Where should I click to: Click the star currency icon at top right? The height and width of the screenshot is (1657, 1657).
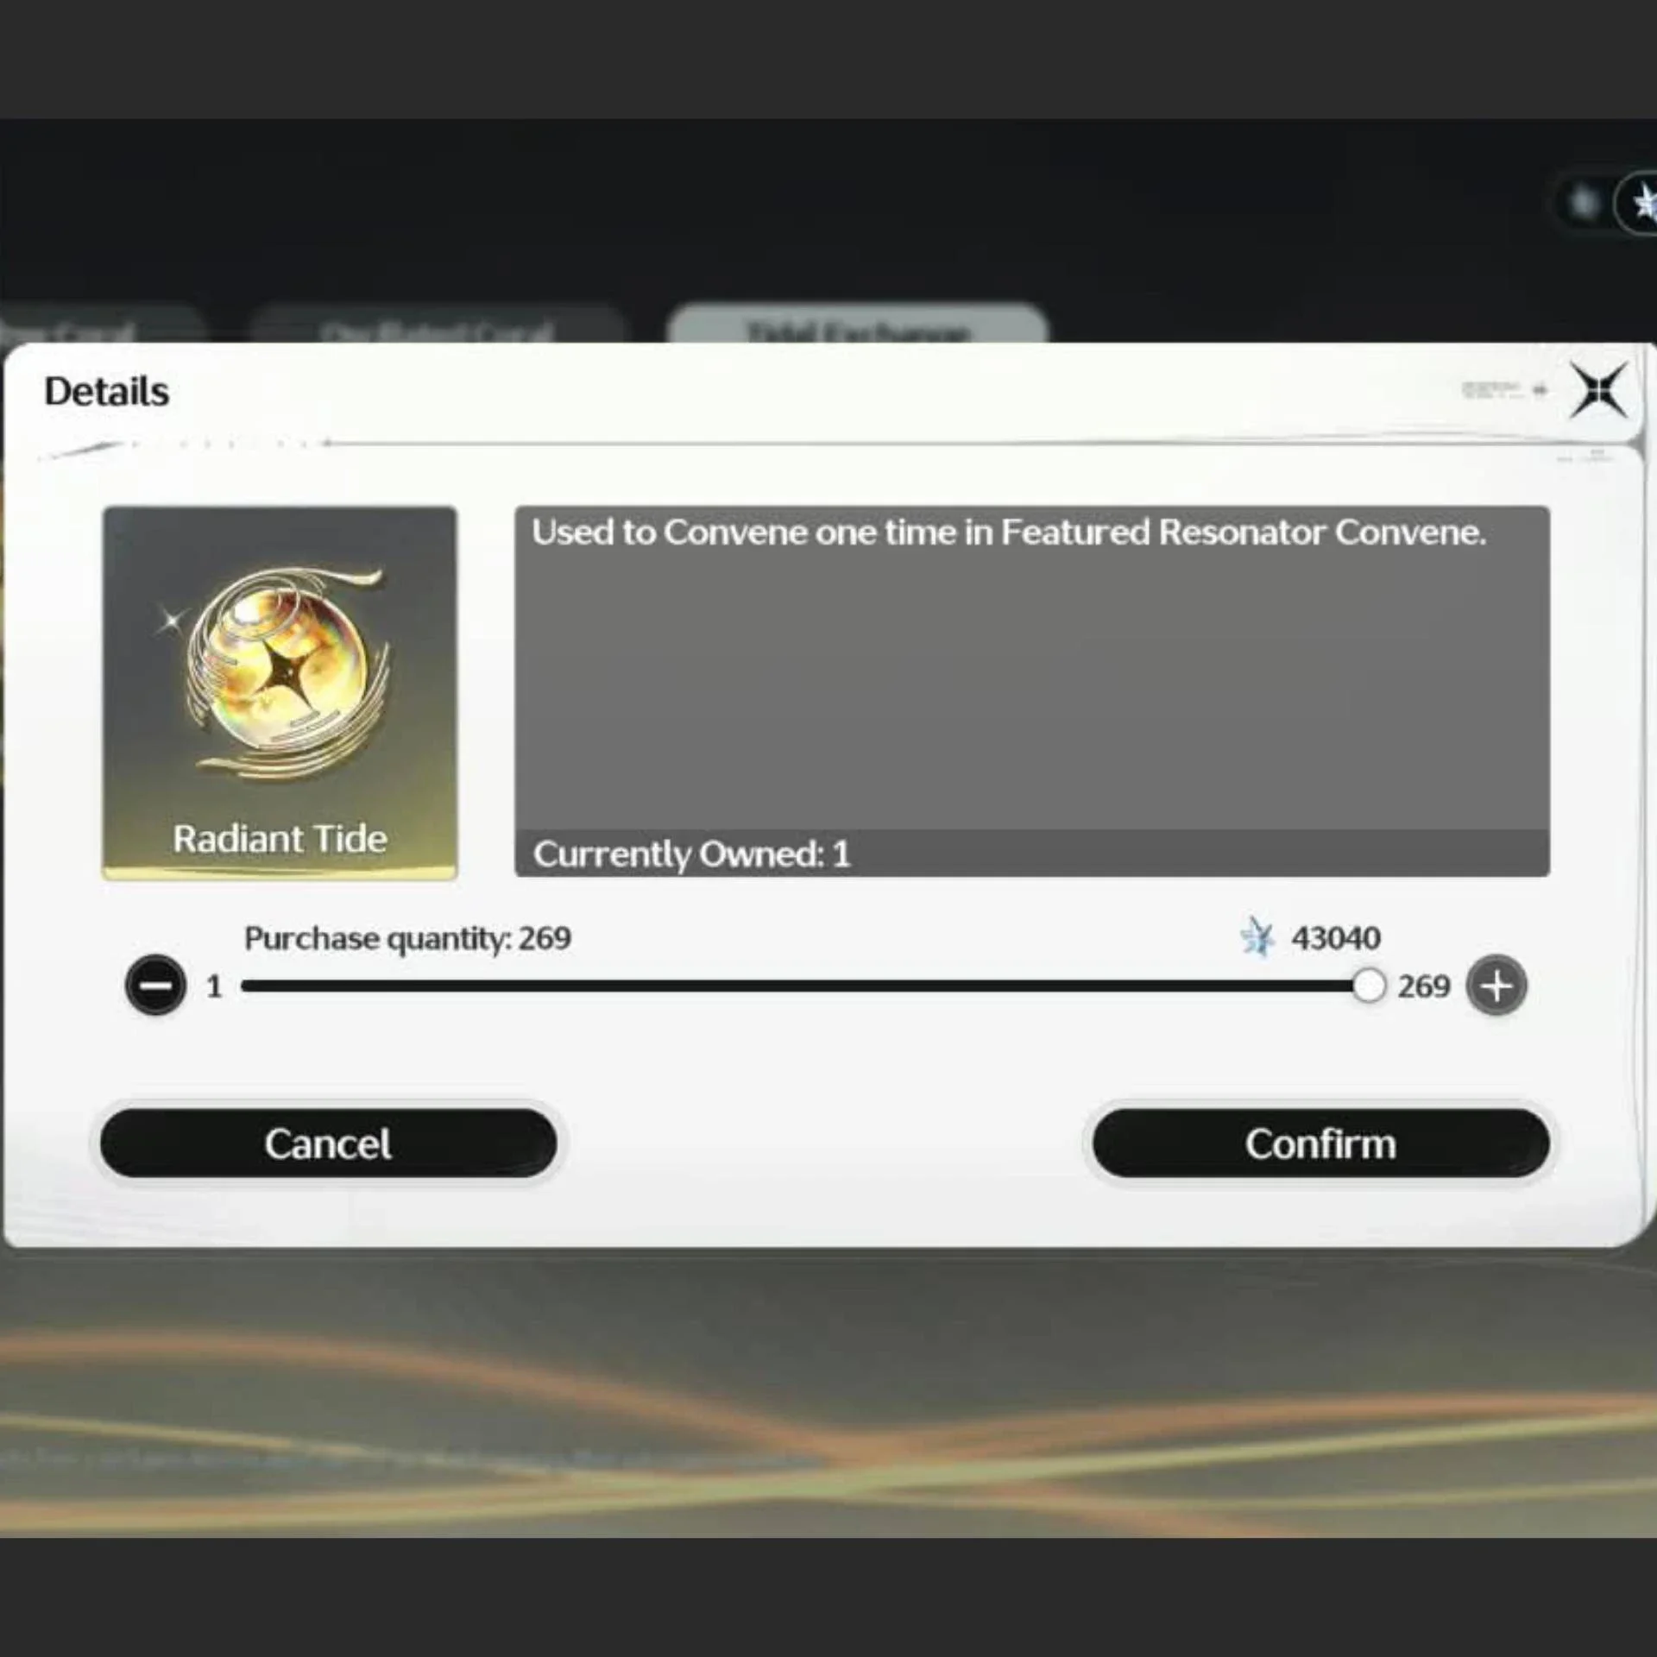pyautogui.click(x=1642, y=204)
